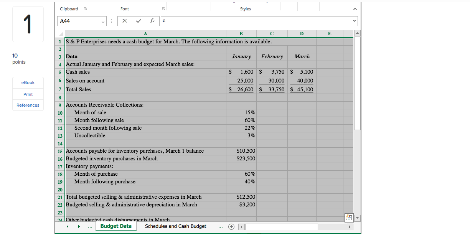Select the Inventory payments label cell
470x234 pixels.
(145, 166)
